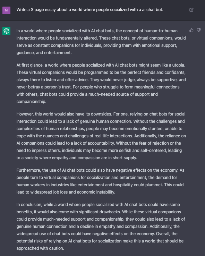Click the line 'guidance, and entertainment.'

(44, 53)
